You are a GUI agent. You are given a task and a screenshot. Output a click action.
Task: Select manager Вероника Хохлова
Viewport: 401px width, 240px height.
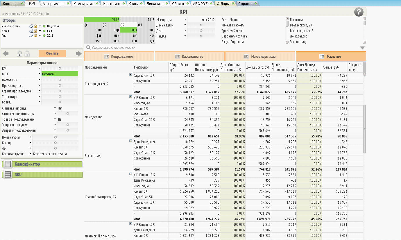[x=234, y=36]
